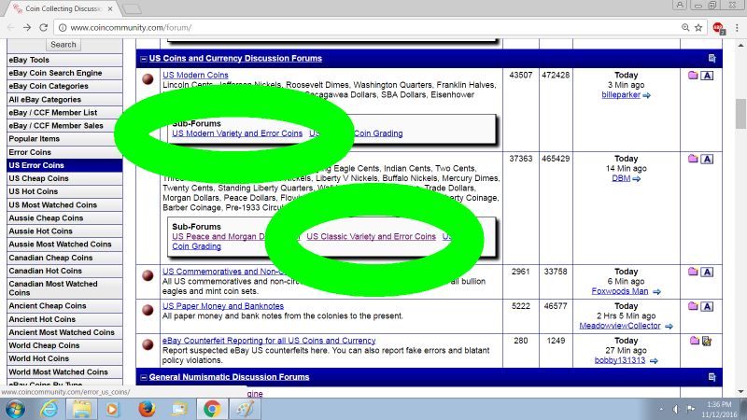Click the last-post arrow next to bobby131313
The width and height of the screenshot is (747, 420).
click(x=654, y=361)
